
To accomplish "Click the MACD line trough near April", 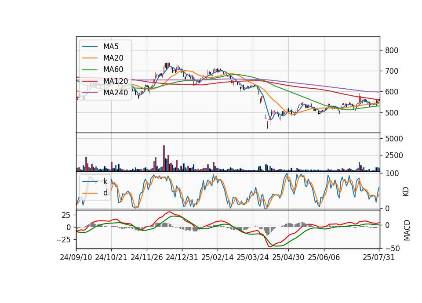I will pos(270,246).
